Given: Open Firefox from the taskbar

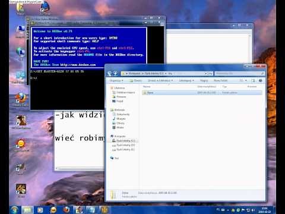Looking at the screenshot, I should (x=66, y=210).
